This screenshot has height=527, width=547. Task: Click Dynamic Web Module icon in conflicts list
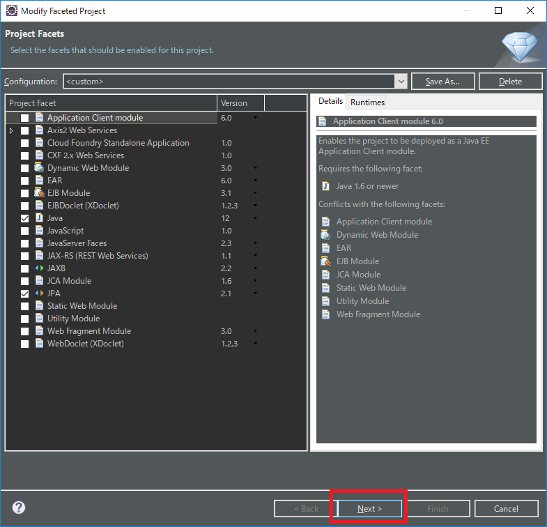pos(325,235)
